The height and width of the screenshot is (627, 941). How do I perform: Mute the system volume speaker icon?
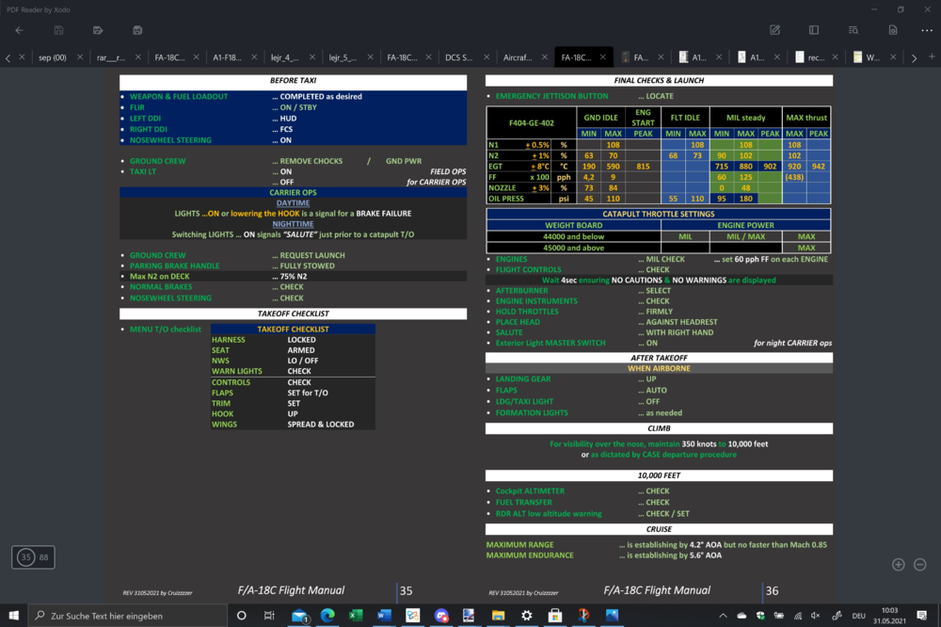coord(815,616)
